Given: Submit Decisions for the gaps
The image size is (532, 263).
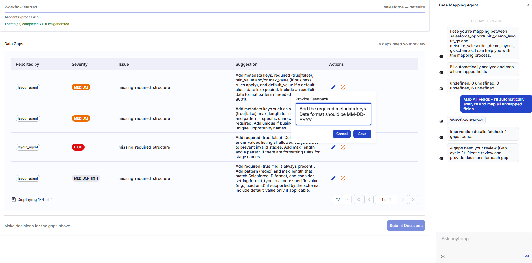Looking at the screenshot, I should [406, 226].
